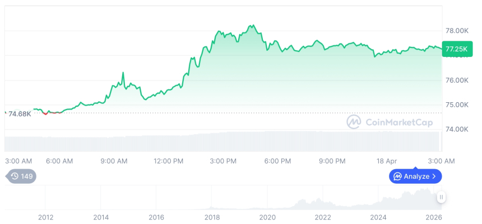The width and height of the screenshot is (482, 224).
Task: Select the 2012 year on the timeline
Action: [x=45, y=217]
